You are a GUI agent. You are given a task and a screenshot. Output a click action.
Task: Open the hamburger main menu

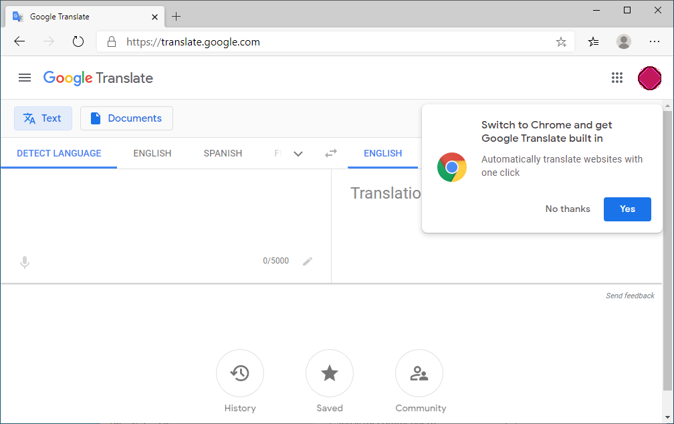click(25, 78)
